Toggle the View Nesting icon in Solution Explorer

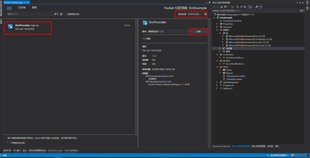pyautogui.click(x=250, y=7)
